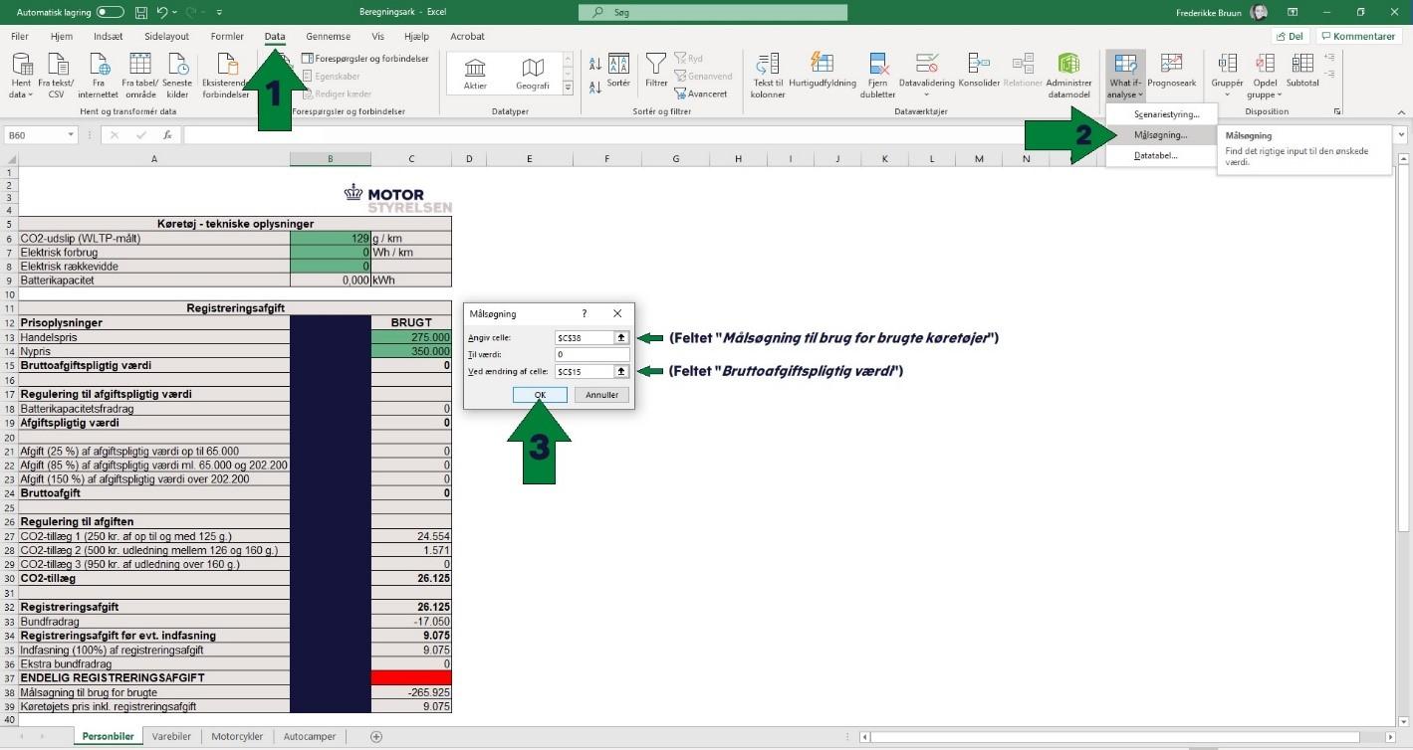Image resolution: width=1413 pixels, height=750 pixels.
Task: Toggle the Automatisk lagring switch
Action: coord(110,12)
